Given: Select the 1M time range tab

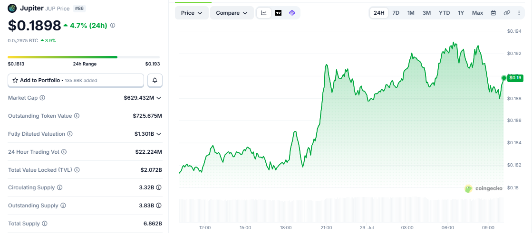Looking at the screenshot, I should 411,13.
